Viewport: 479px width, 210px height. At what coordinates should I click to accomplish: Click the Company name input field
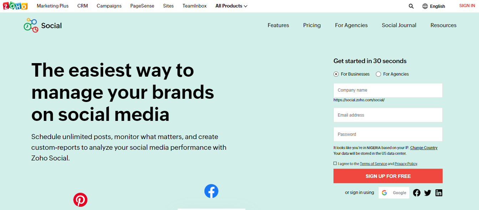click(388, 90)
